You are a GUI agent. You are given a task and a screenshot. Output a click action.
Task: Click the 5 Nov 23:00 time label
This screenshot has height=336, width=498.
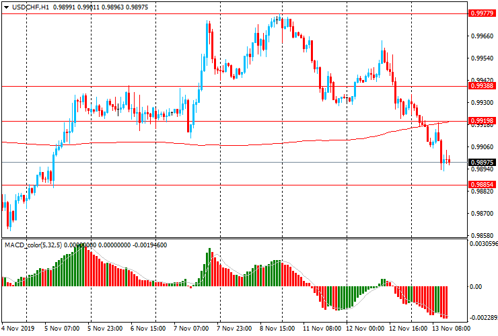click(104, 329)
